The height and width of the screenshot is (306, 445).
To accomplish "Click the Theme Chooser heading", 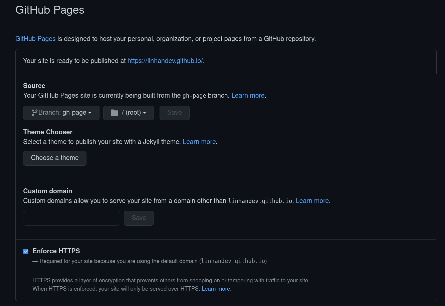I will click(48, 132).
